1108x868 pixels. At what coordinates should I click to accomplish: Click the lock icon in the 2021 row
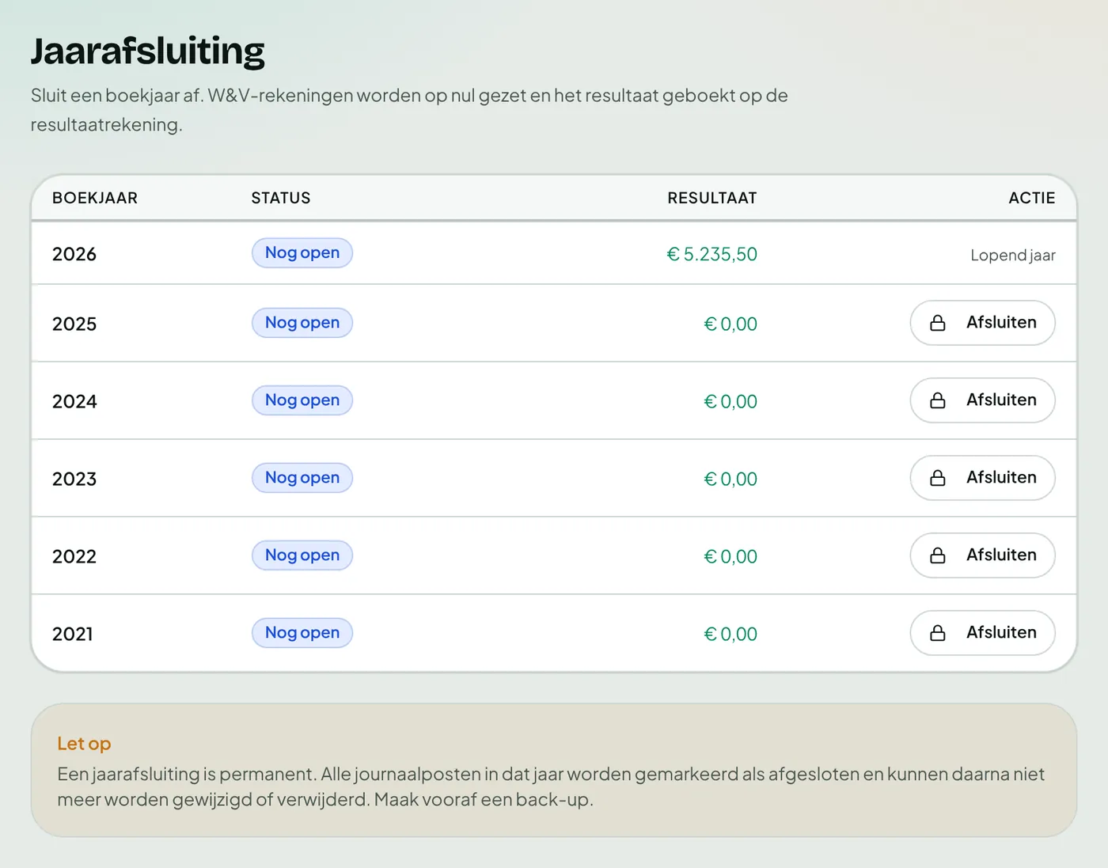coord(938,633)
